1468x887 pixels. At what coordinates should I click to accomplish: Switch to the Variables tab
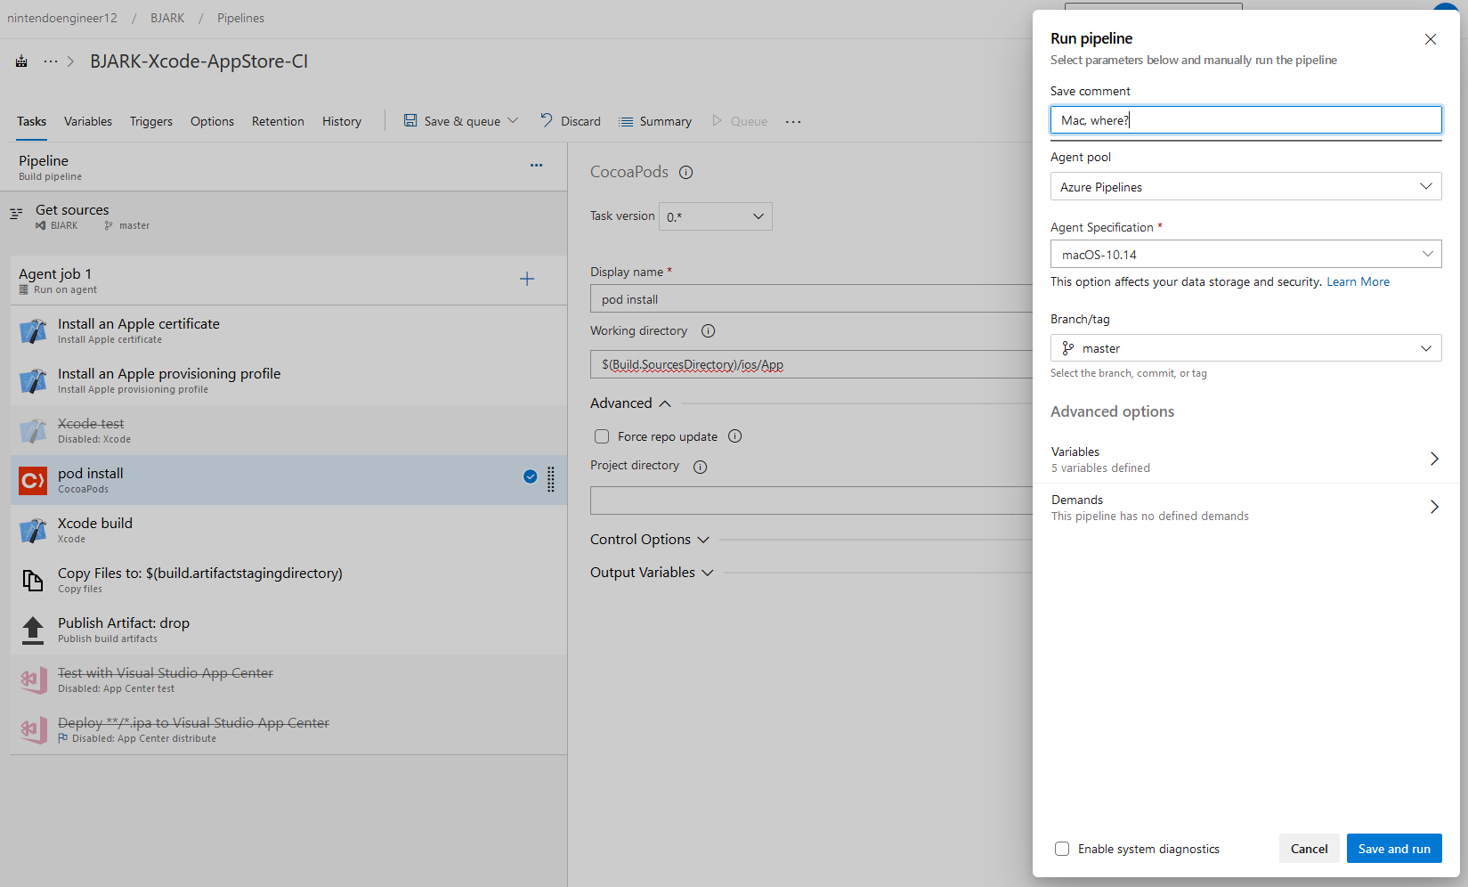point(88,121)
